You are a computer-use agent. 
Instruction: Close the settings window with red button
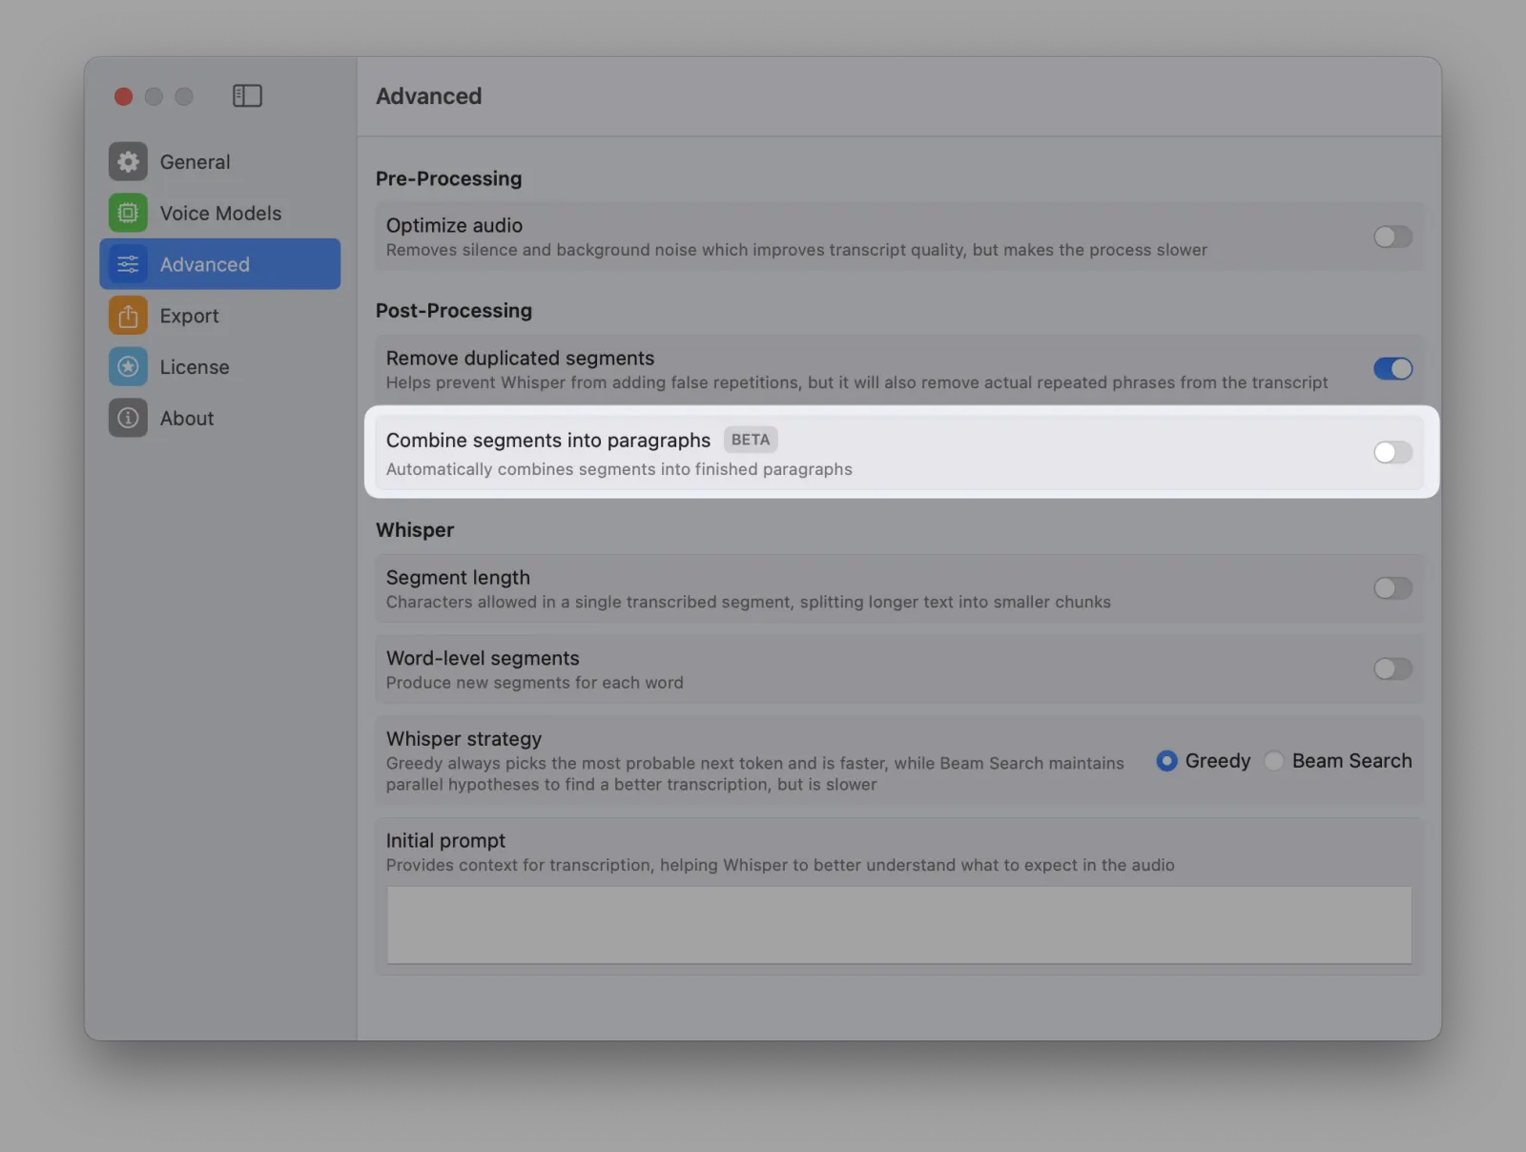[123, 96]
